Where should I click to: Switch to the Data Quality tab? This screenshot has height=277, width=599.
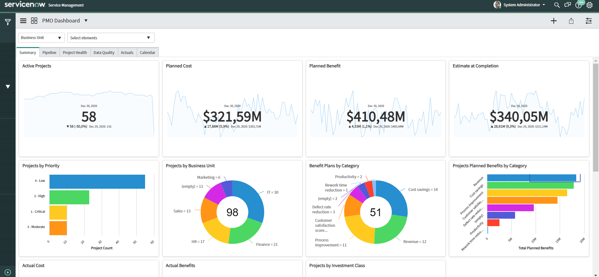tap(104, 52)
